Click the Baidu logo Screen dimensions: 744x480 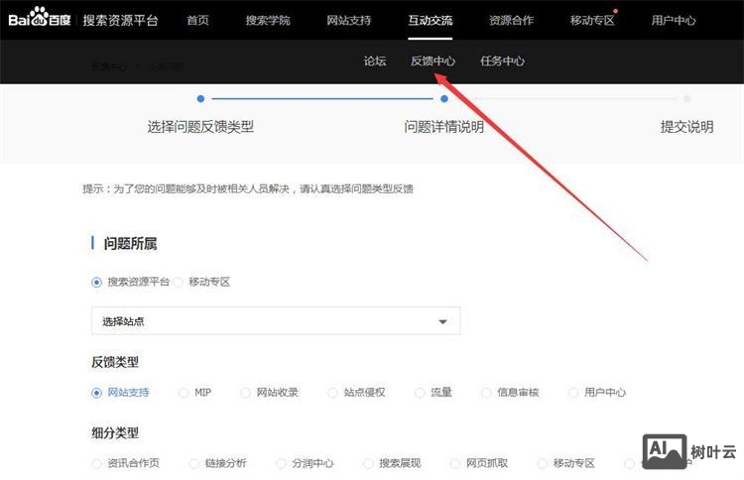pyautogui.click(x=40, y=18)
